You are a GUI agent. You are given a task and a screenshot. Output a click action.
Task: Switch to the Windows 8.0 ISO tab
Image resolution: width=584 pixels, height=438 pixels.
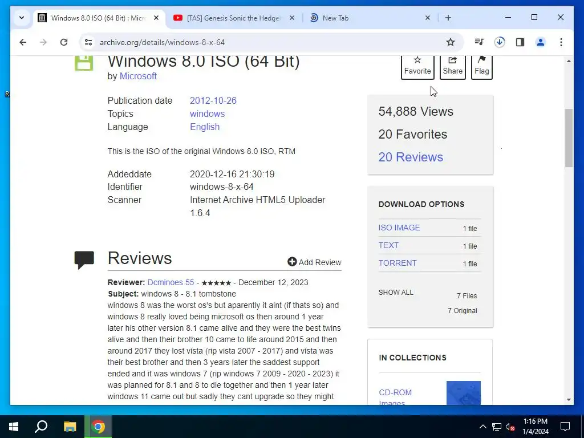(99, 18)
